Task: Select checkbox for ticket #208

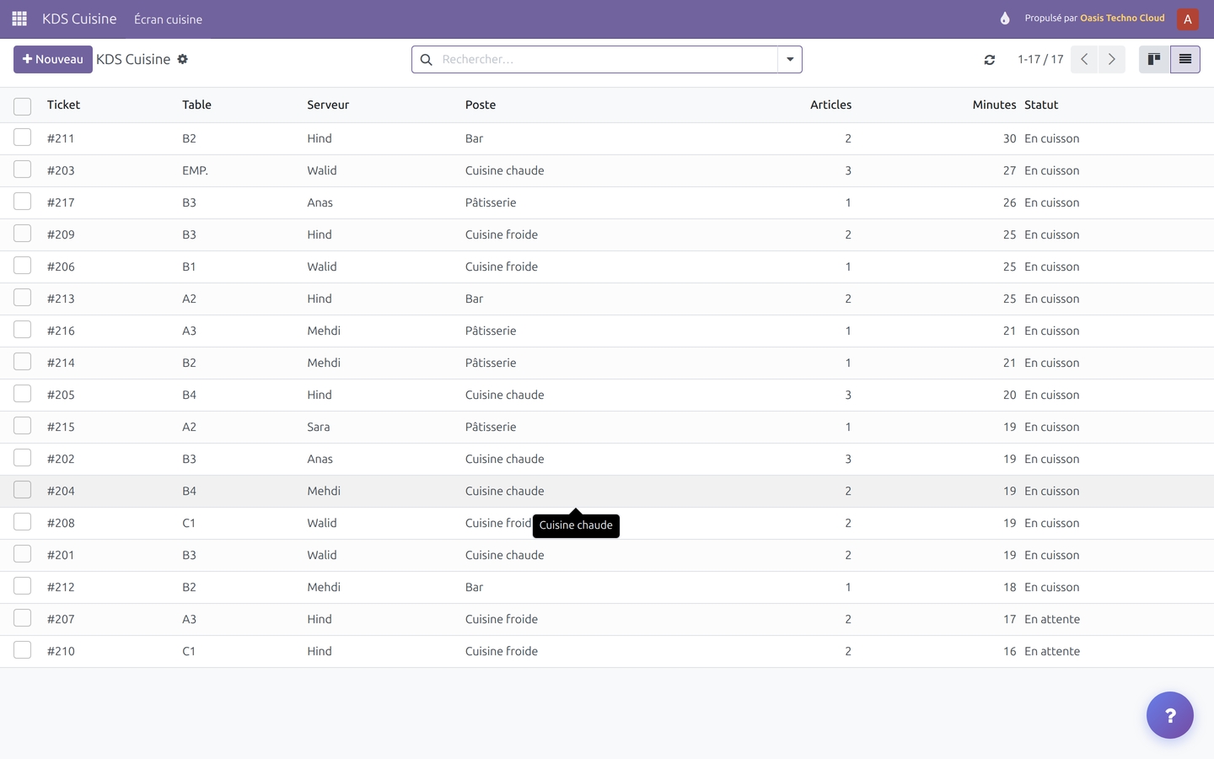Action: [x=23, y=522]
